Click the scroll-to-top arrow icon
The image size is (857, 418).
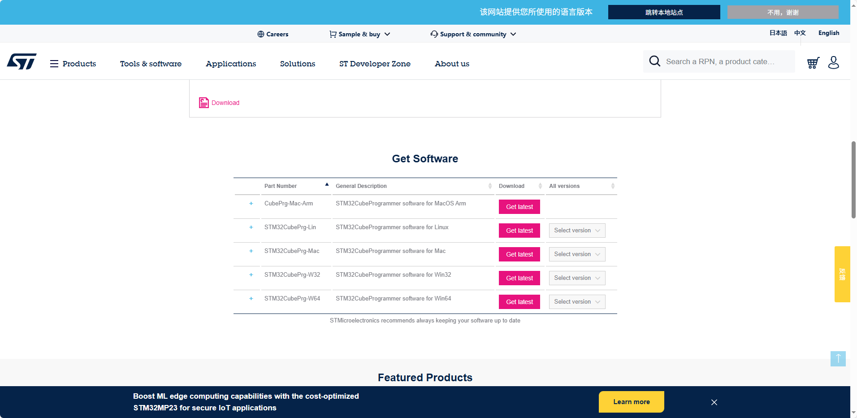[838, 358]
